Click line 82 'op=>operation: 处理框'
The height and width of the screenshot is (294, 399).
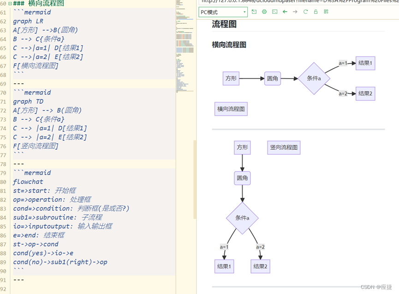[52, 200]
